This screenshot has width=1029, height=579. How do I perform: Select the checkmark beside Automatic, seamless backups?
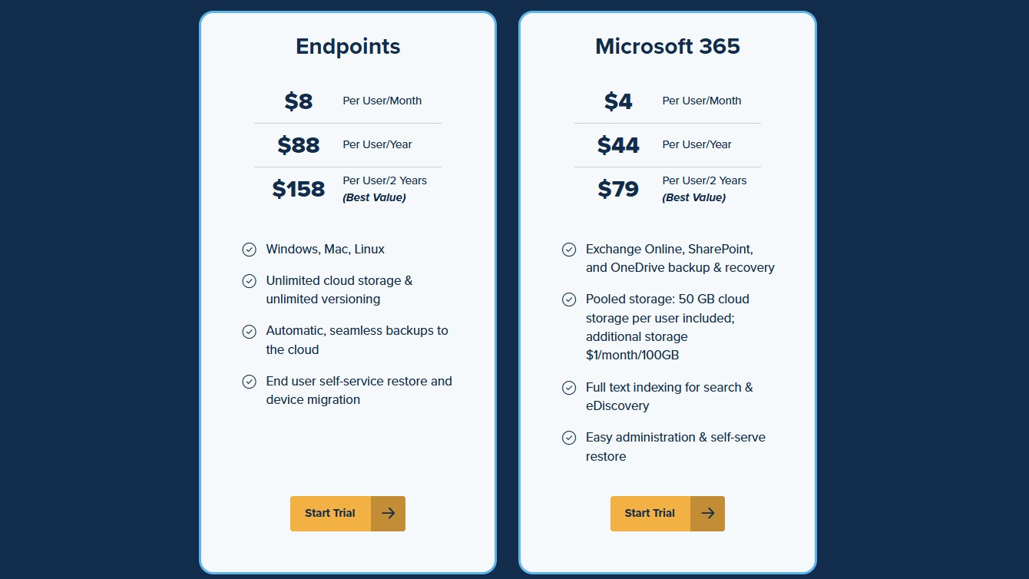click(249, 331)
